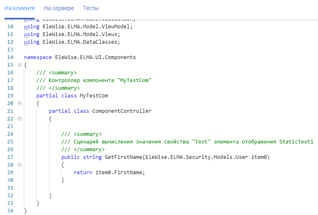Collapse ComponentController block at line 22
Screen dimensions: 318x215
point(19,119)
